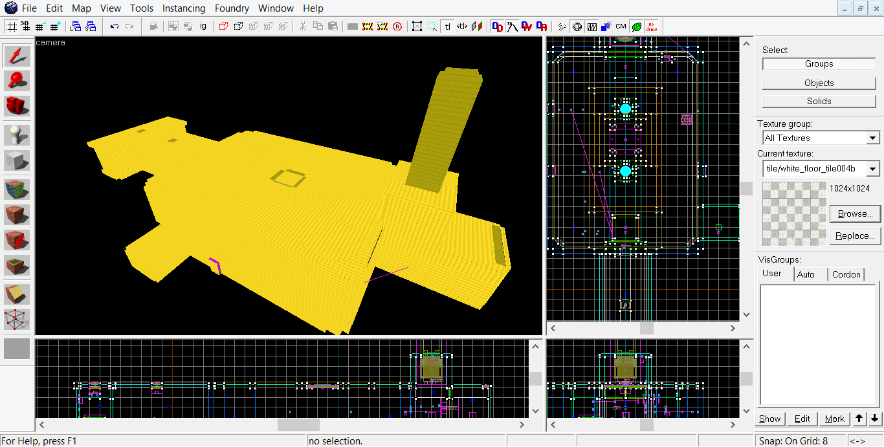Click the checkered texture preview thumbnail

[x=793, y=213]
